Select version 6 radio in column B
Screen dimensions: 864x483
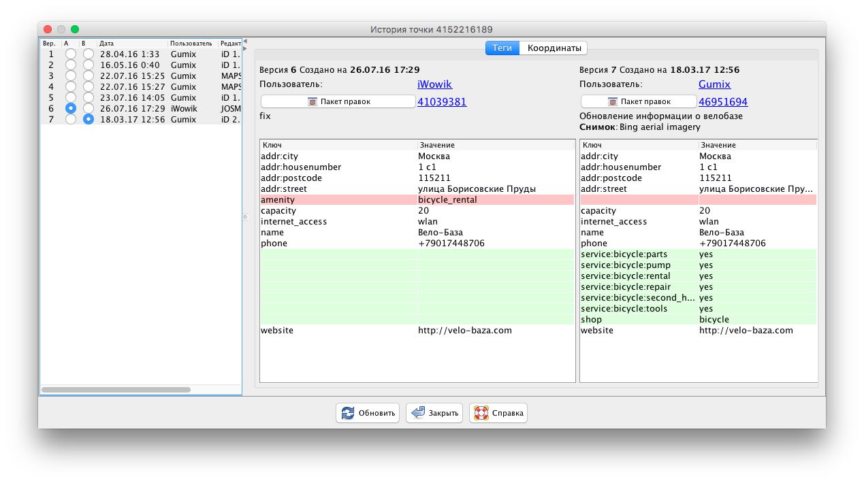click(x=89, y=108)
